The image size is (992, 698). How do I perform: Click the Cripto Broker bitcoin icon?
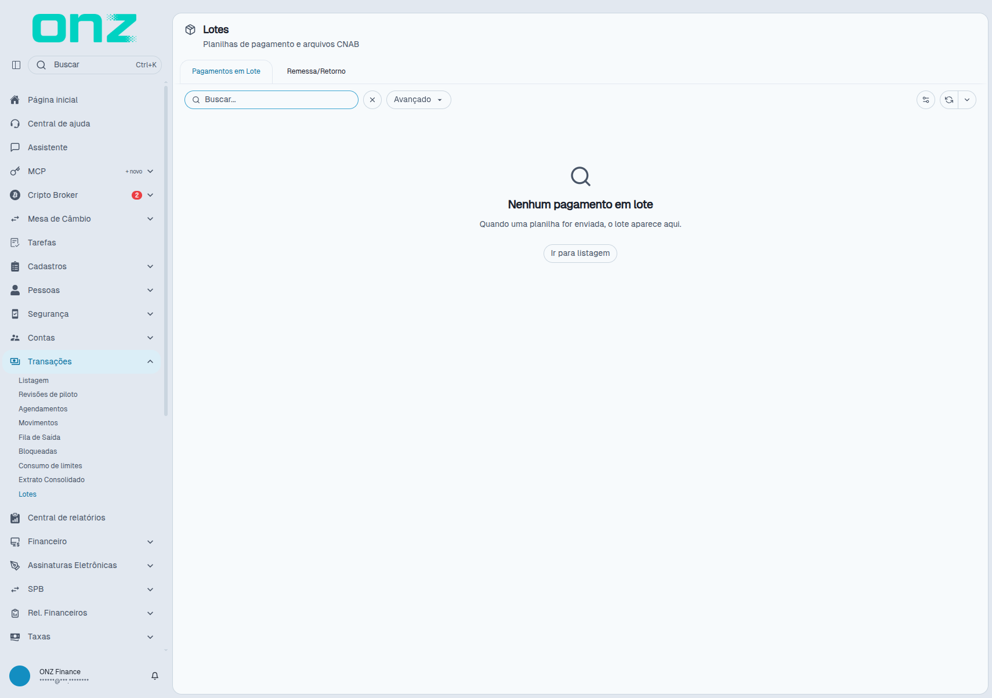(x=15, y=195)
